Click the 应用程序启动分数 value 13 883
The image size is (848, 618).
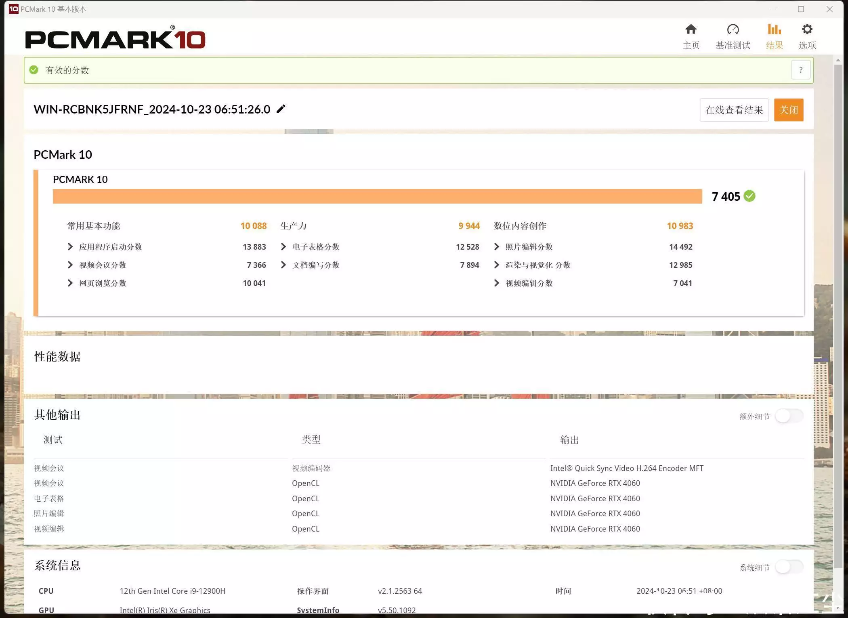tap(254, 247)
